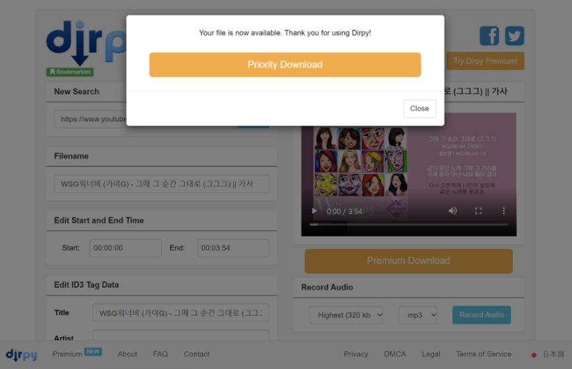Open the Contact footer link

click(197, 354)
